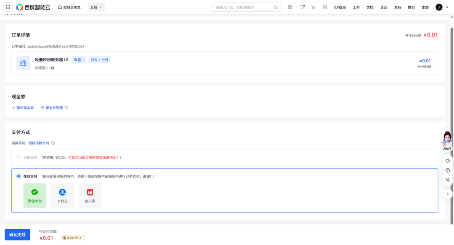
Task: Click the 时长 1 个月 tag
Action: pyautogui.click(x=99, y=60)
